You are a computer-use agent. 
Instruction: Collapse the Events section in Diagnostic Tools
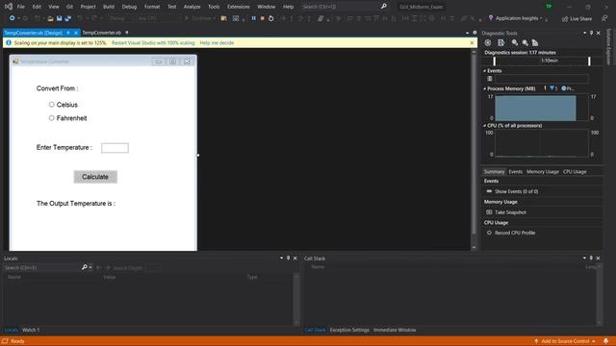click(x=484, y=71)
